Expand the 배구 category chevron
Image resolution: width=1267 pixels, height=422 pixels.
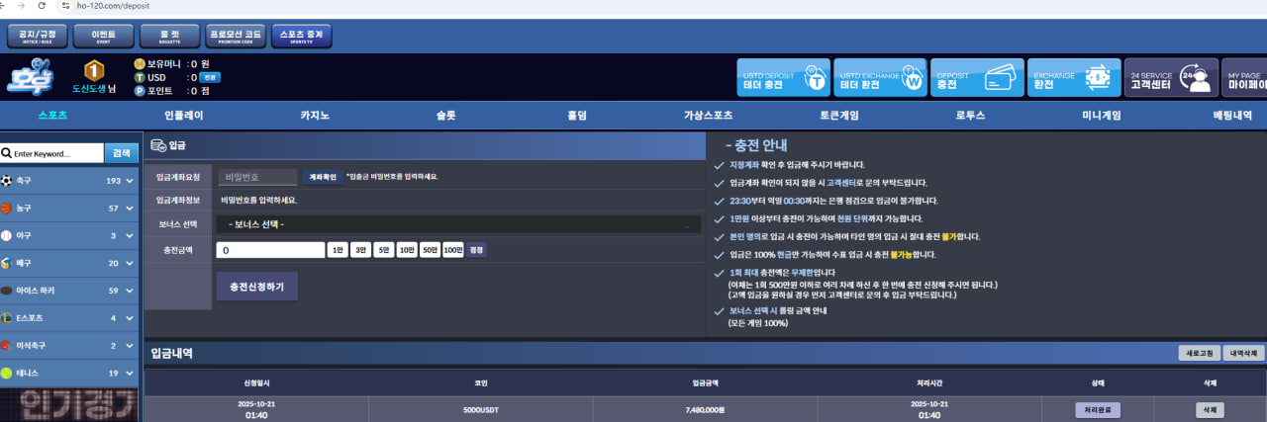point(131,263)
